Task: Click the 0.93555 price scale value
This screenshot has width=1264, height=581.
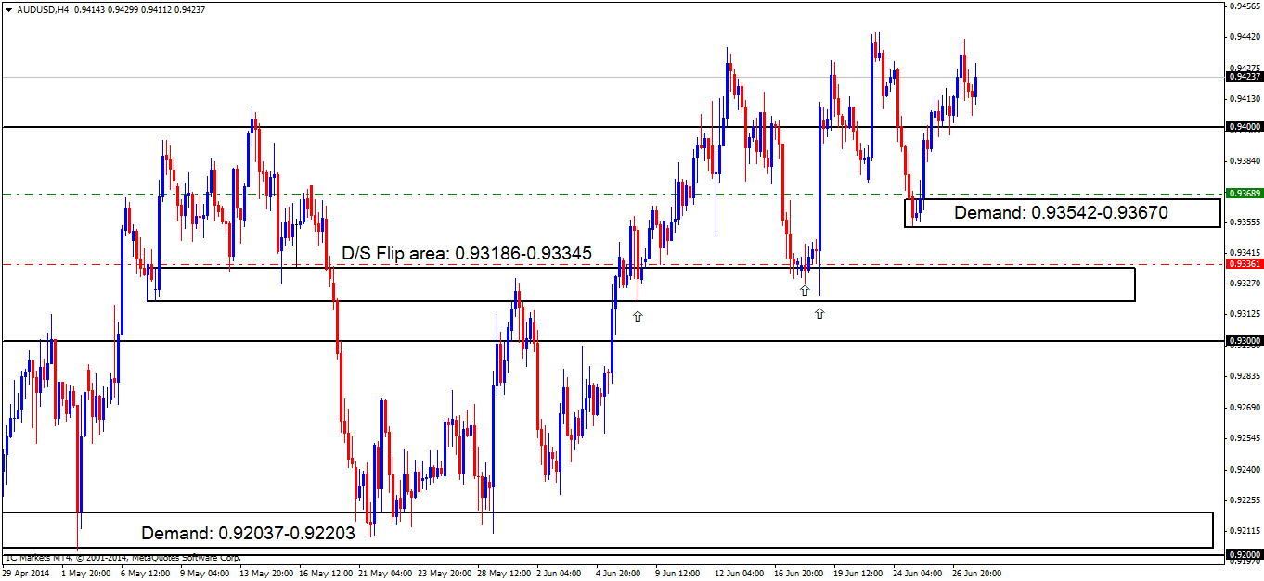Action: pyautogui.click(x=1245, y=222)
